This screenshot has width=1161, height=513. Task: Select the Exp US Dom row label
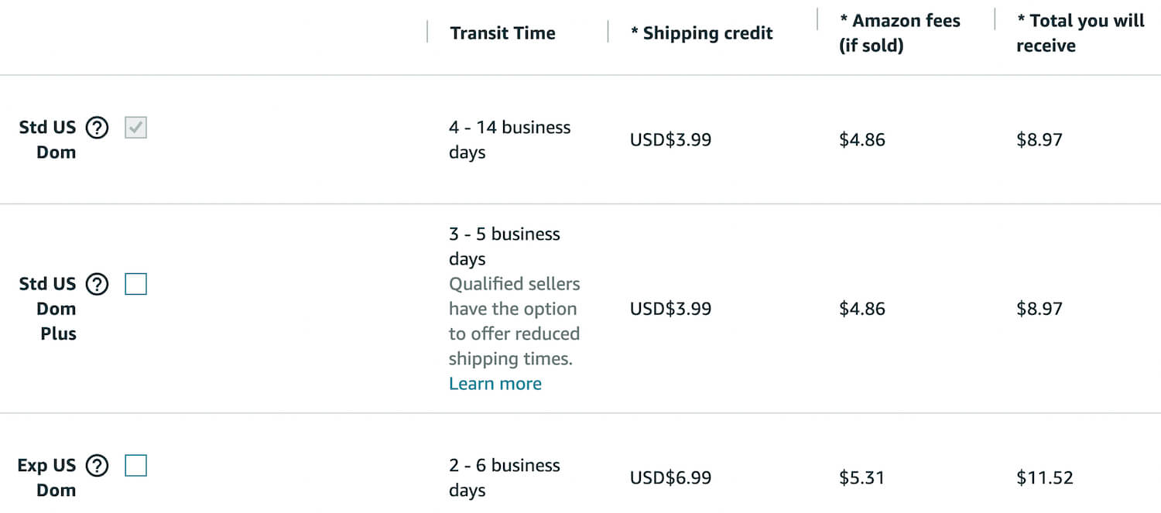pos(46,477)
